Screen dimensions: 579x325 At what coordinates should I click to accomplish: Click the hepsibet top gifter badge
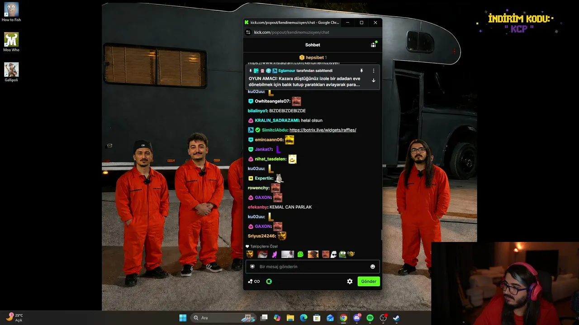coord(313,57)
